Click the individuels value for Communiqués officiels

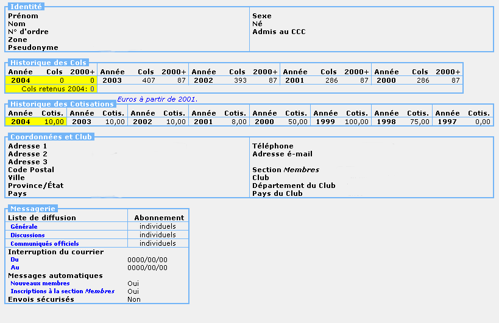click(x=157, y=243)
